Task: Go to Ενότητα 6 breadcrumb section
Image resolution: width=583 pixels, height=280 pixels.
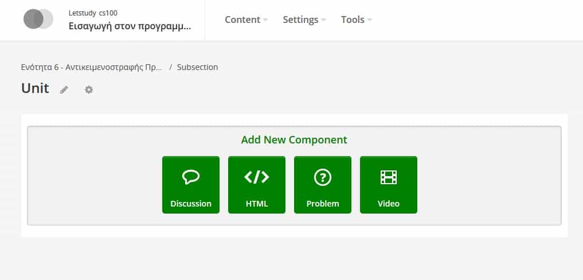Action: (92, 67)
